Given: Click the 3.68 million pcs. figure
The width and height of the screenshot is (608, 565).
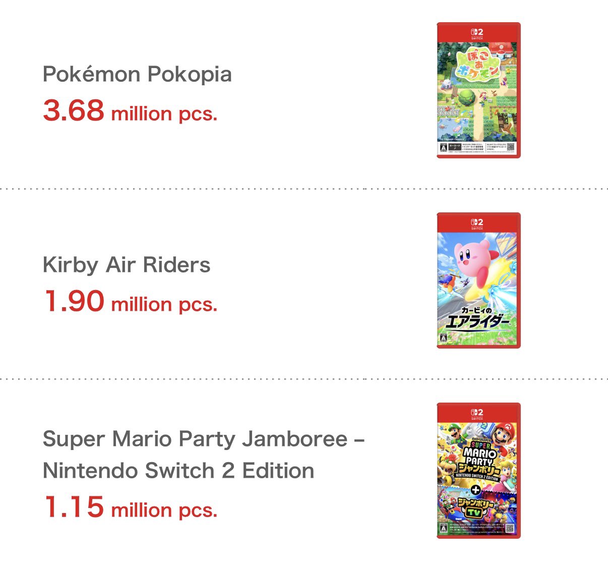Looking at the screenshot, I should (x=130, y=110).
